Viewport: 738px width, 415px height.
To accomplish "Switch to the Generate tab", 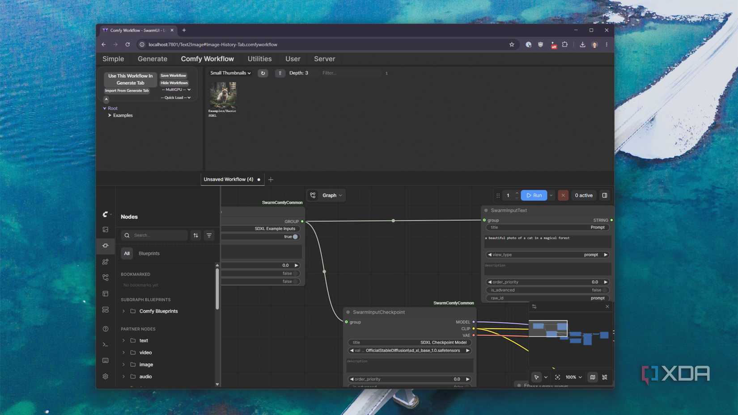I will click(153, 59).
